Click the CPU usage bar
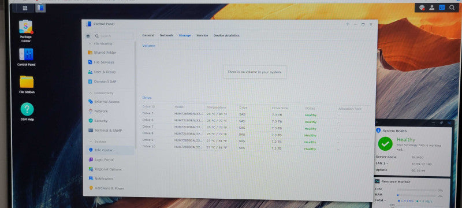Viewport: 462px width, 208px height. pos(416,190)
